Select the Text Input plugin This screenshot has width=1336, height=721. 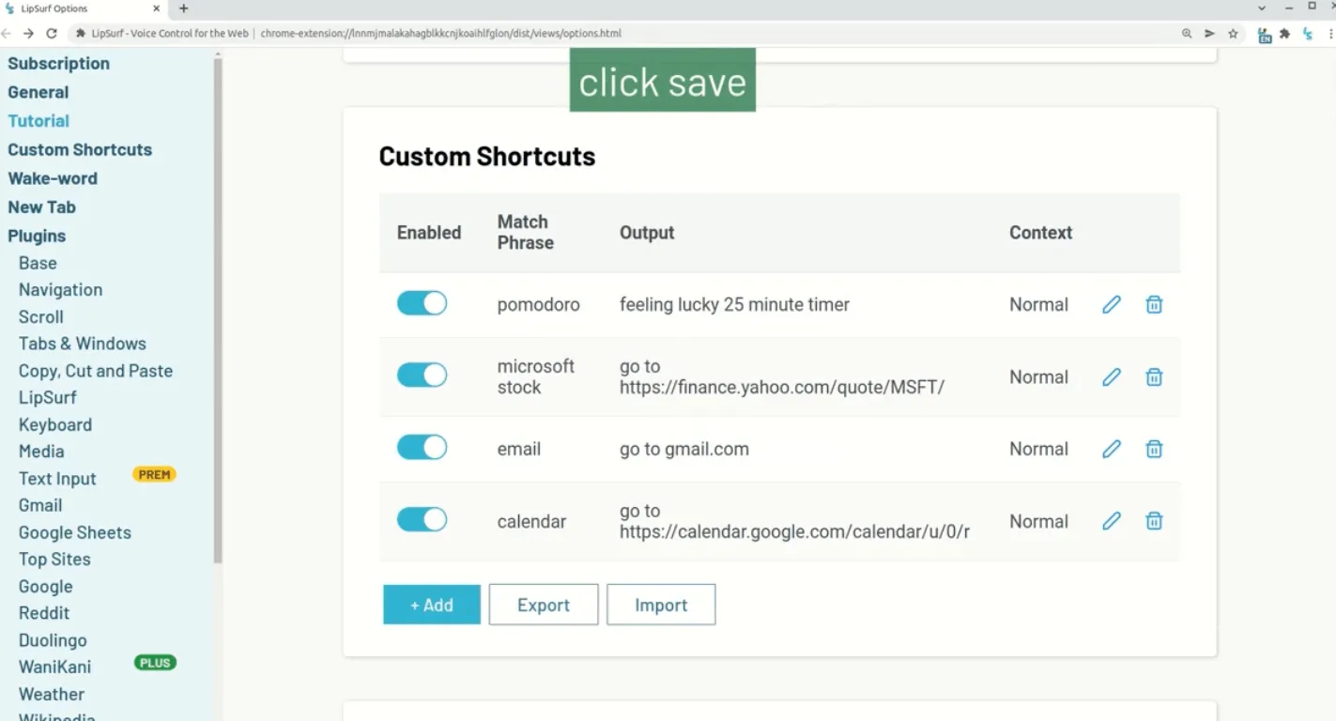tap(57, 479)
